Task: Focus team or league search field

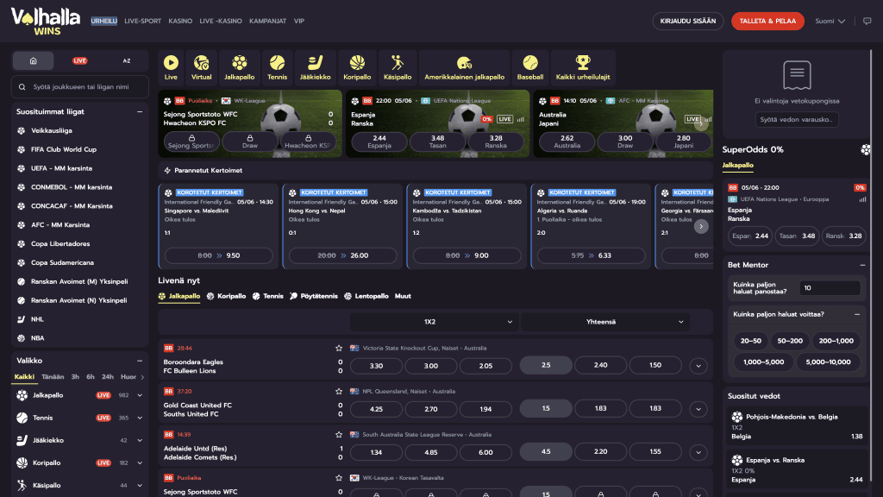Action: (x=80, y=87)
